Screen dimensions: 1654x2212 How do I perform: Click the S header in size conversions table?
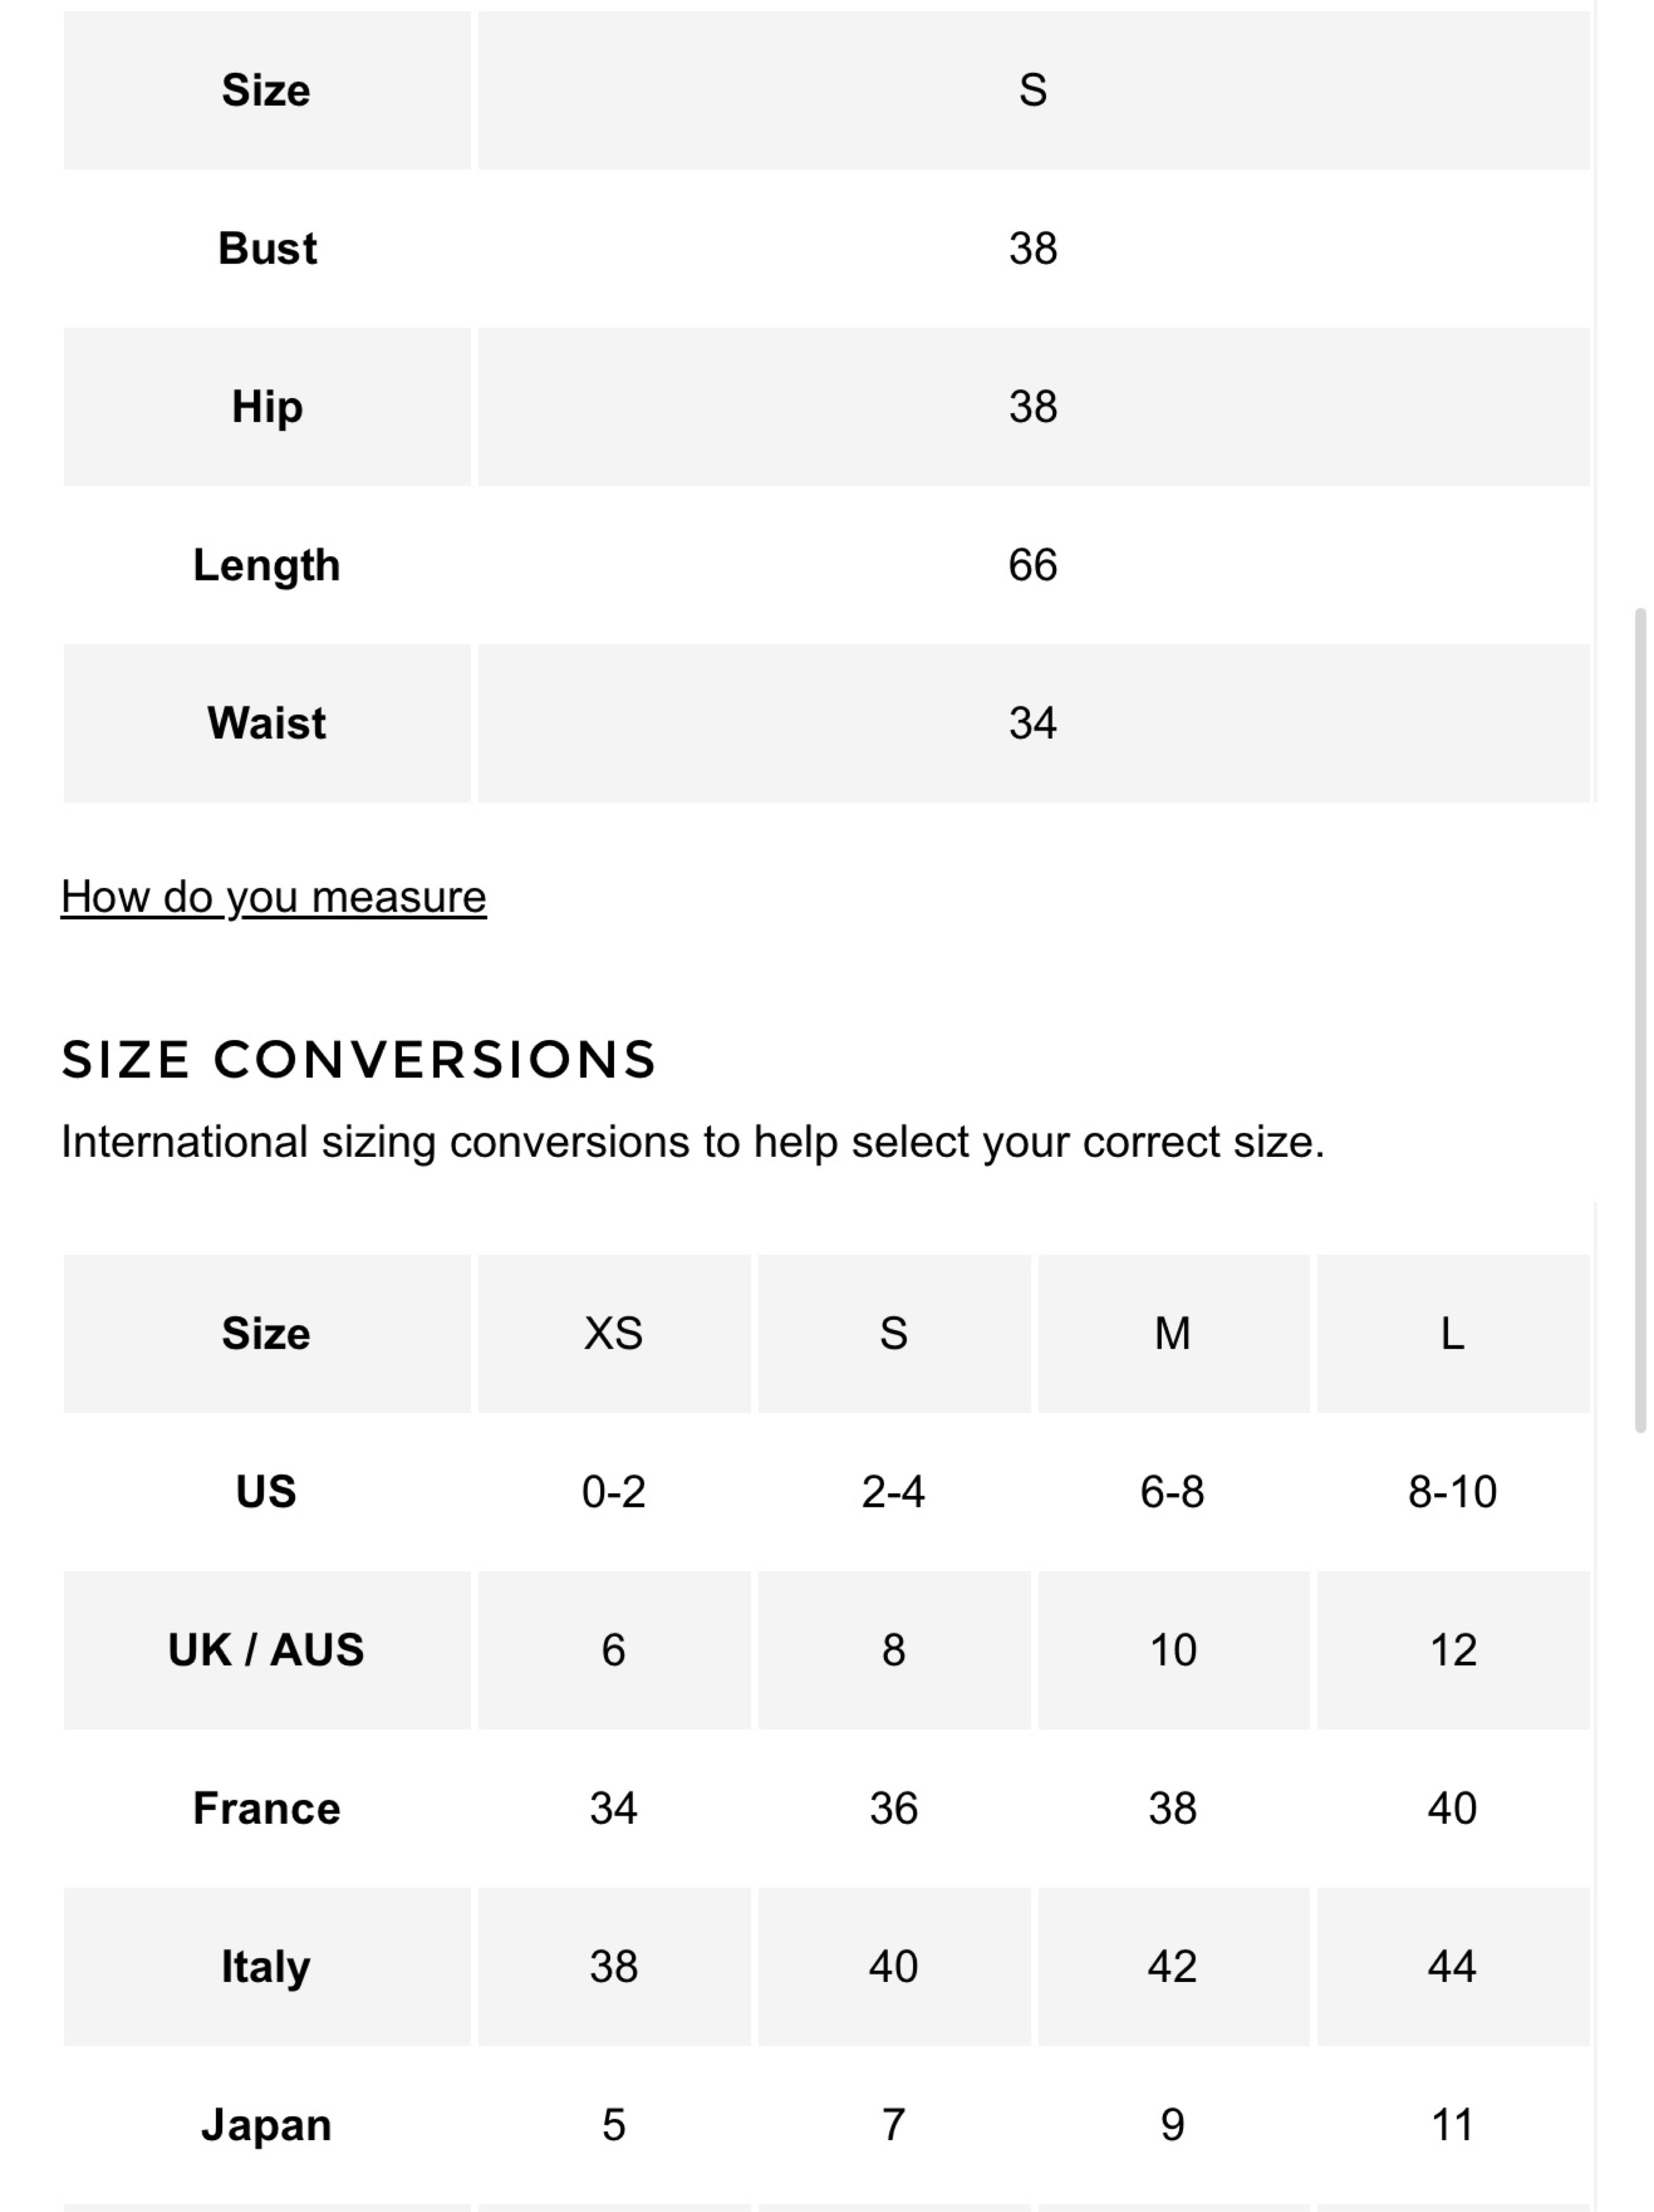[x=894, y=1334]
